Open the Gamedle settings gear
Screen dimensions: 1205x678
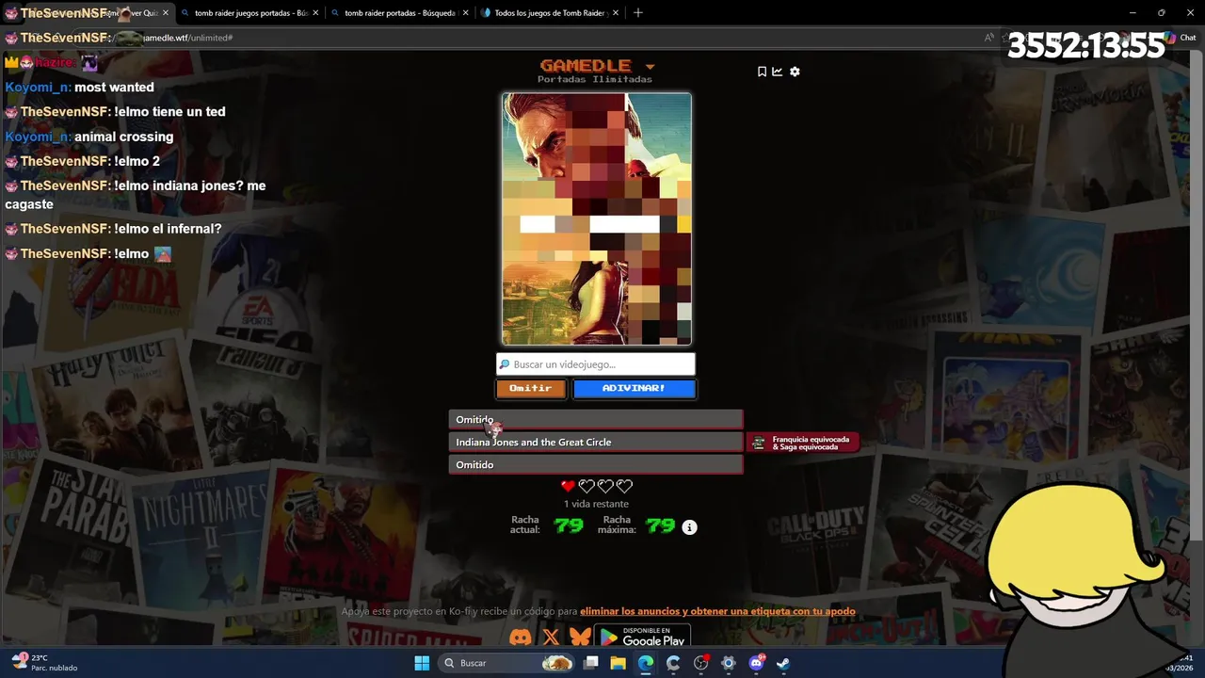tap(795, 72)
